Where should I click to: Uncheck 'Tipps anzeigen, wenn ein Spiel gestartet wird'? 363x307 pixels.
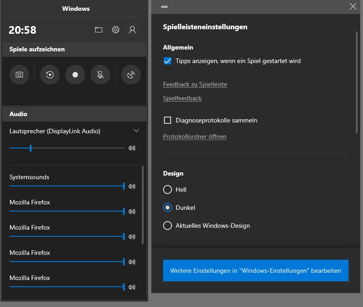point(168,61)
